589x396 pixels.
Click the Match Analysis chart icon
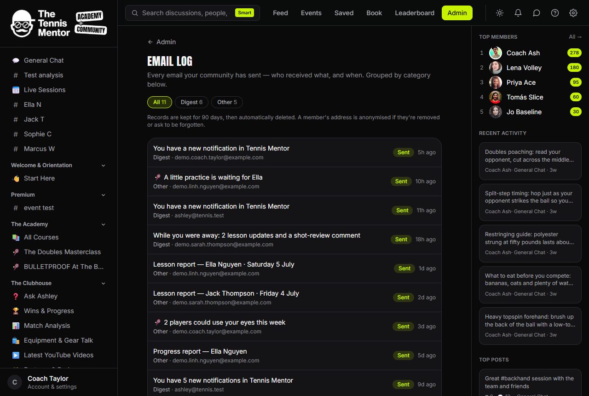pos(16,326)
